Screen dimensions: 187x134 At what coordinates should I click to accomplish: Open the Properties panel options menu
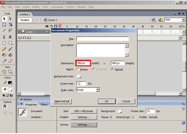[183, 104]
